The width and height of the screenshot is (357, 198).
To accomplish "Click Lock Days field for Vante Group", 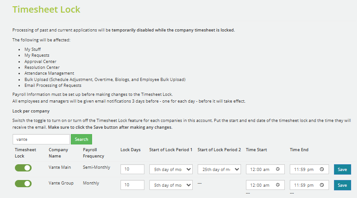I will (132, 185).
